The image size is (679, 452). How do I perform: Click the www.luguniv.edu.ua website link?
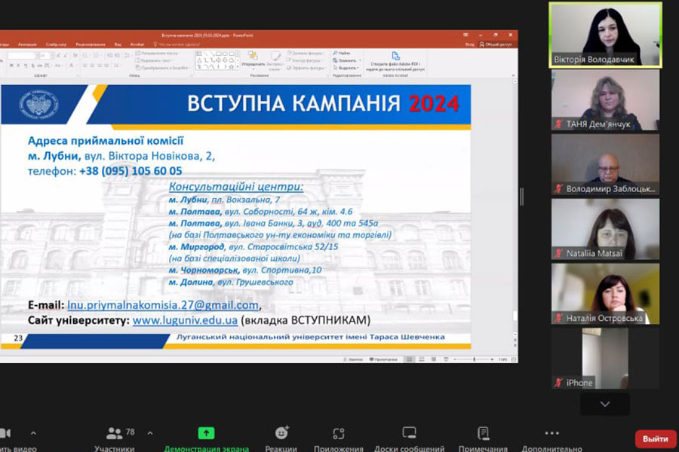pyautogui.click(x=185, y=320)
